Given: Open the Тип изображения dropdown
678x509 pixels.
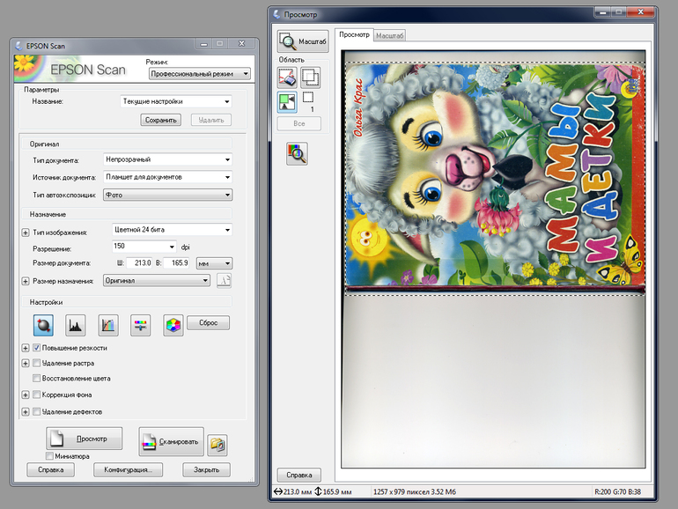Looking at the screenshot, I should 172,231.
